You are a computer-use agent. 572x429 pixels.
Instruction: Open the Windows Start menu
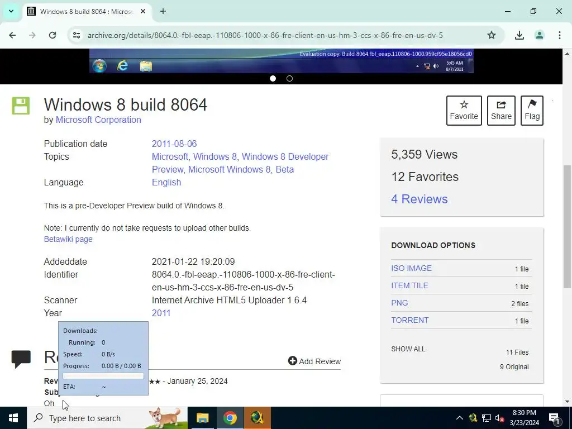pos(13,418)
